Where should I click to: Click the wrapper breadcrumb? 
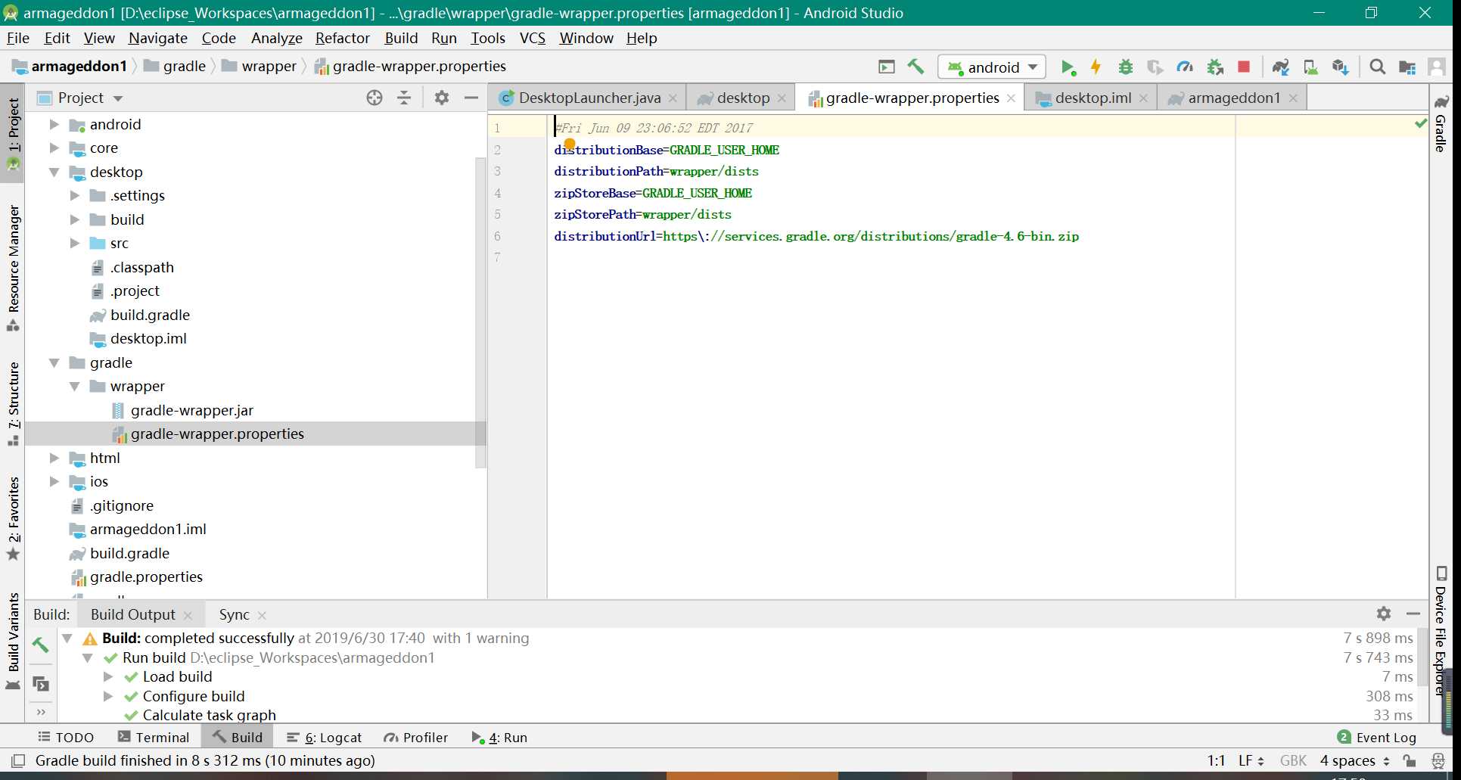click(x=260, y=66)
